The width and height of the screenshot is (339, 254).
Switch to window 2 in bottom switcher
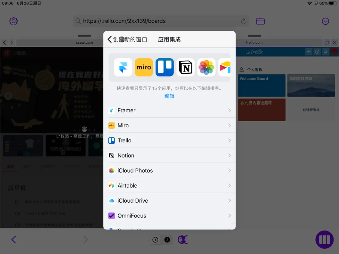pyautogui.click(x=167, y=240)
